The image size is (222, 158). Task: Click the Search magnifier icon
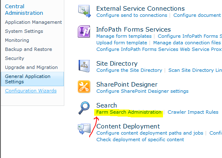pos(84,108)
